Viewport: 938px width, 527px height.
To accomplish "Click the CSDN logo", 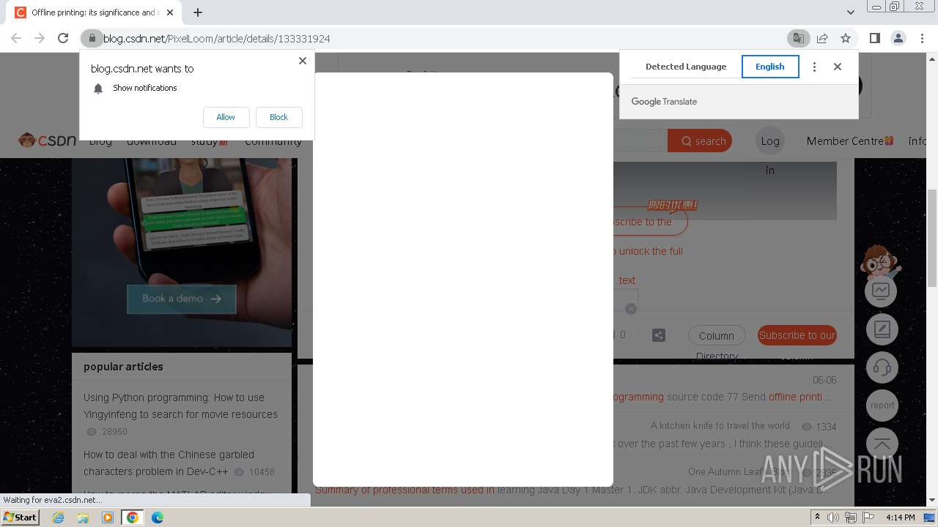I will pos(48,141).
